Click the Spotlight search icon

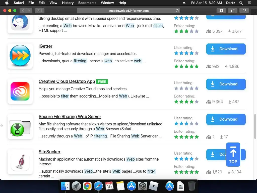[241, 3]
